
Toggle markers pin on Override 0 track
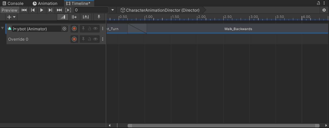click(x=83, y=39)
